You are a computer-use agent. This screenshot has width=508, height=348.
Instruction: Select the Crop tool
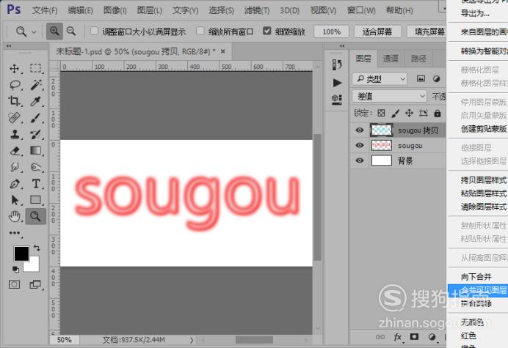[x=14, y=101]
